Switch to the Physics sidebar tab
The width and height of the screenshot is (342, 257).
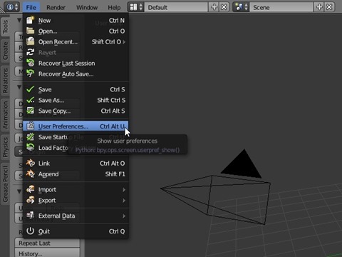click(x=5, y=147)
